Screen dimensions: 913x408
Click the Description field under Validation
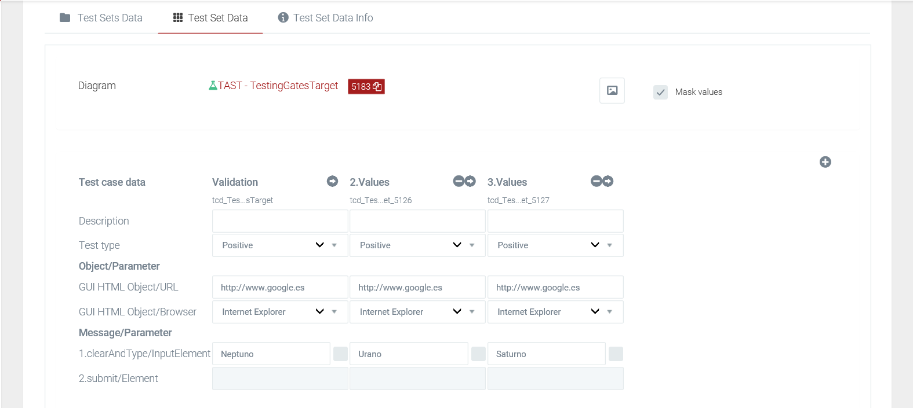(x=280, y=221)
